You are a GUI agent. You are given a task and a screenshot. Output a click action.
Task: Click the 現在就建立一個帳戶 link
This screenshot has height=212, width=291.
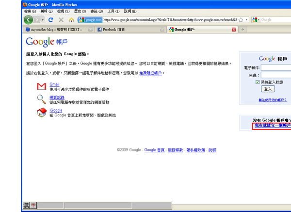[273, 126]
